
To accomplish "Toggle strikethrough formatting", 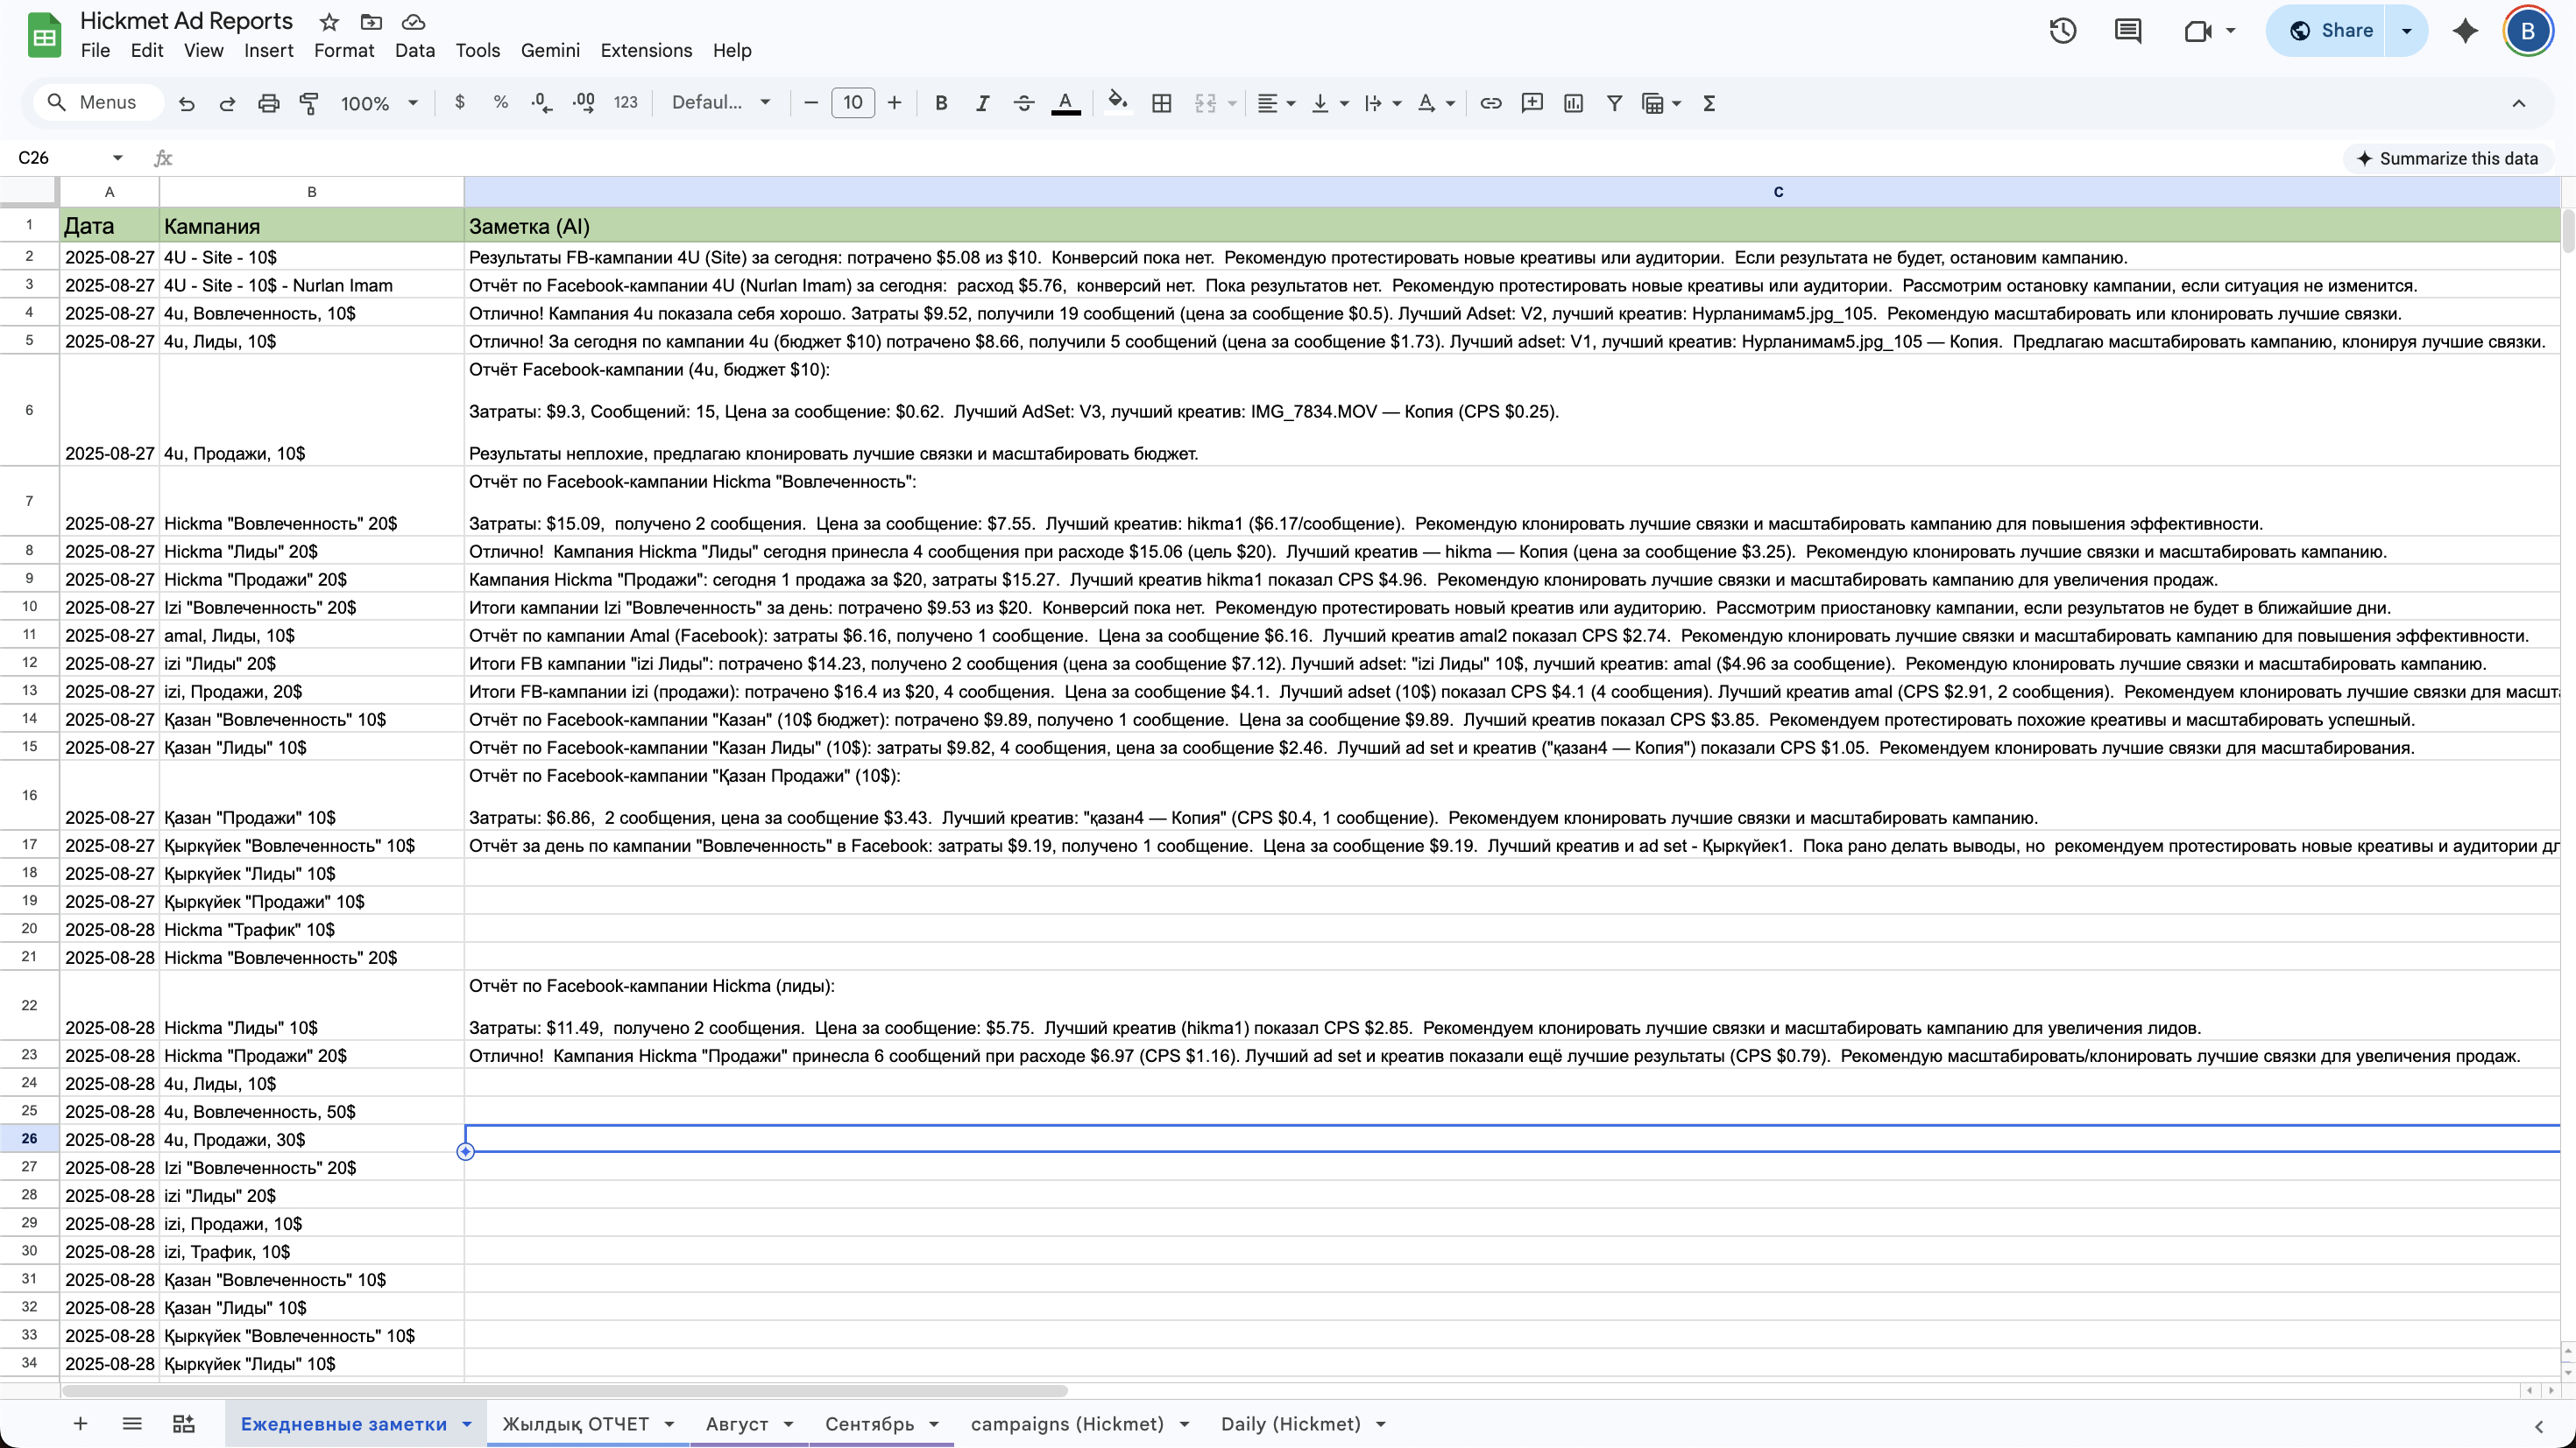I will point(1023,103).
